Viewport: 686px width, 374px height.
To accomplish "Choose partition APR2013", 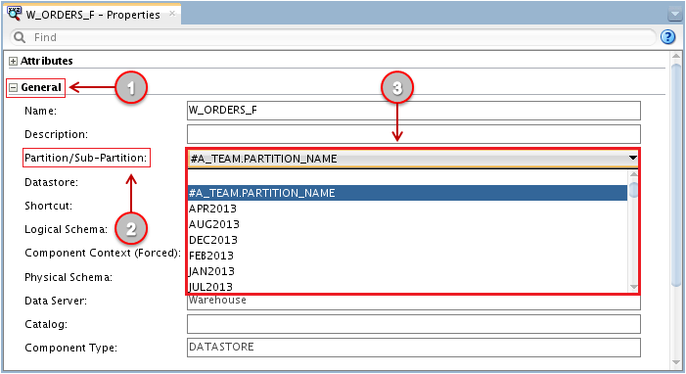I will pyautogui.click(x=407, y=209).
